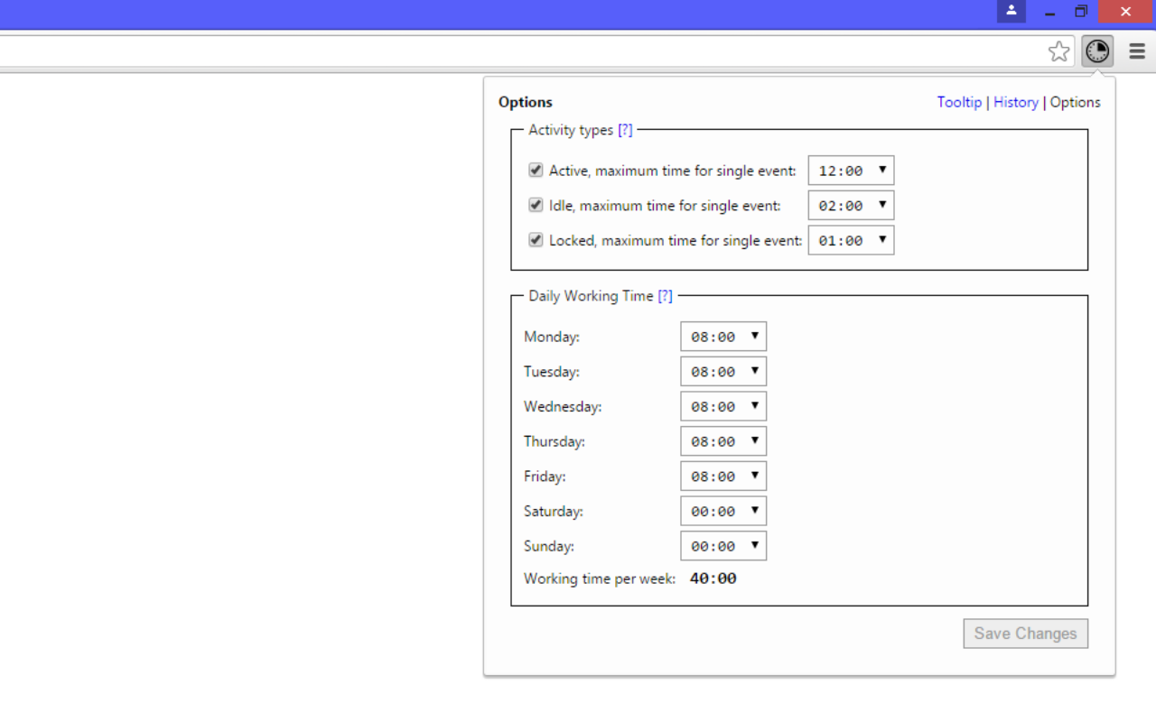Screen dimensions: 1156x722
Task: Open the Tuesday working time dropdown
Action: (x=723, y=372)
